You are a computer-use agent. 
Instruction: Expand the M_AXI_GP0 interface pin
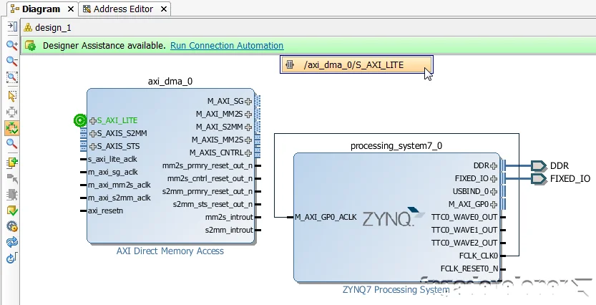coord(494,205)
